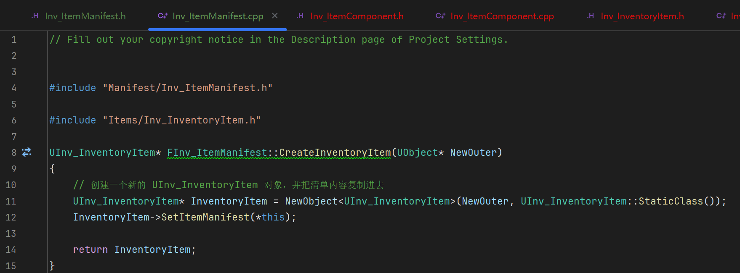This screenshot has height=273, width=740.
Task: Click the *this argument on line 12
Action: (x=270, y=217)
